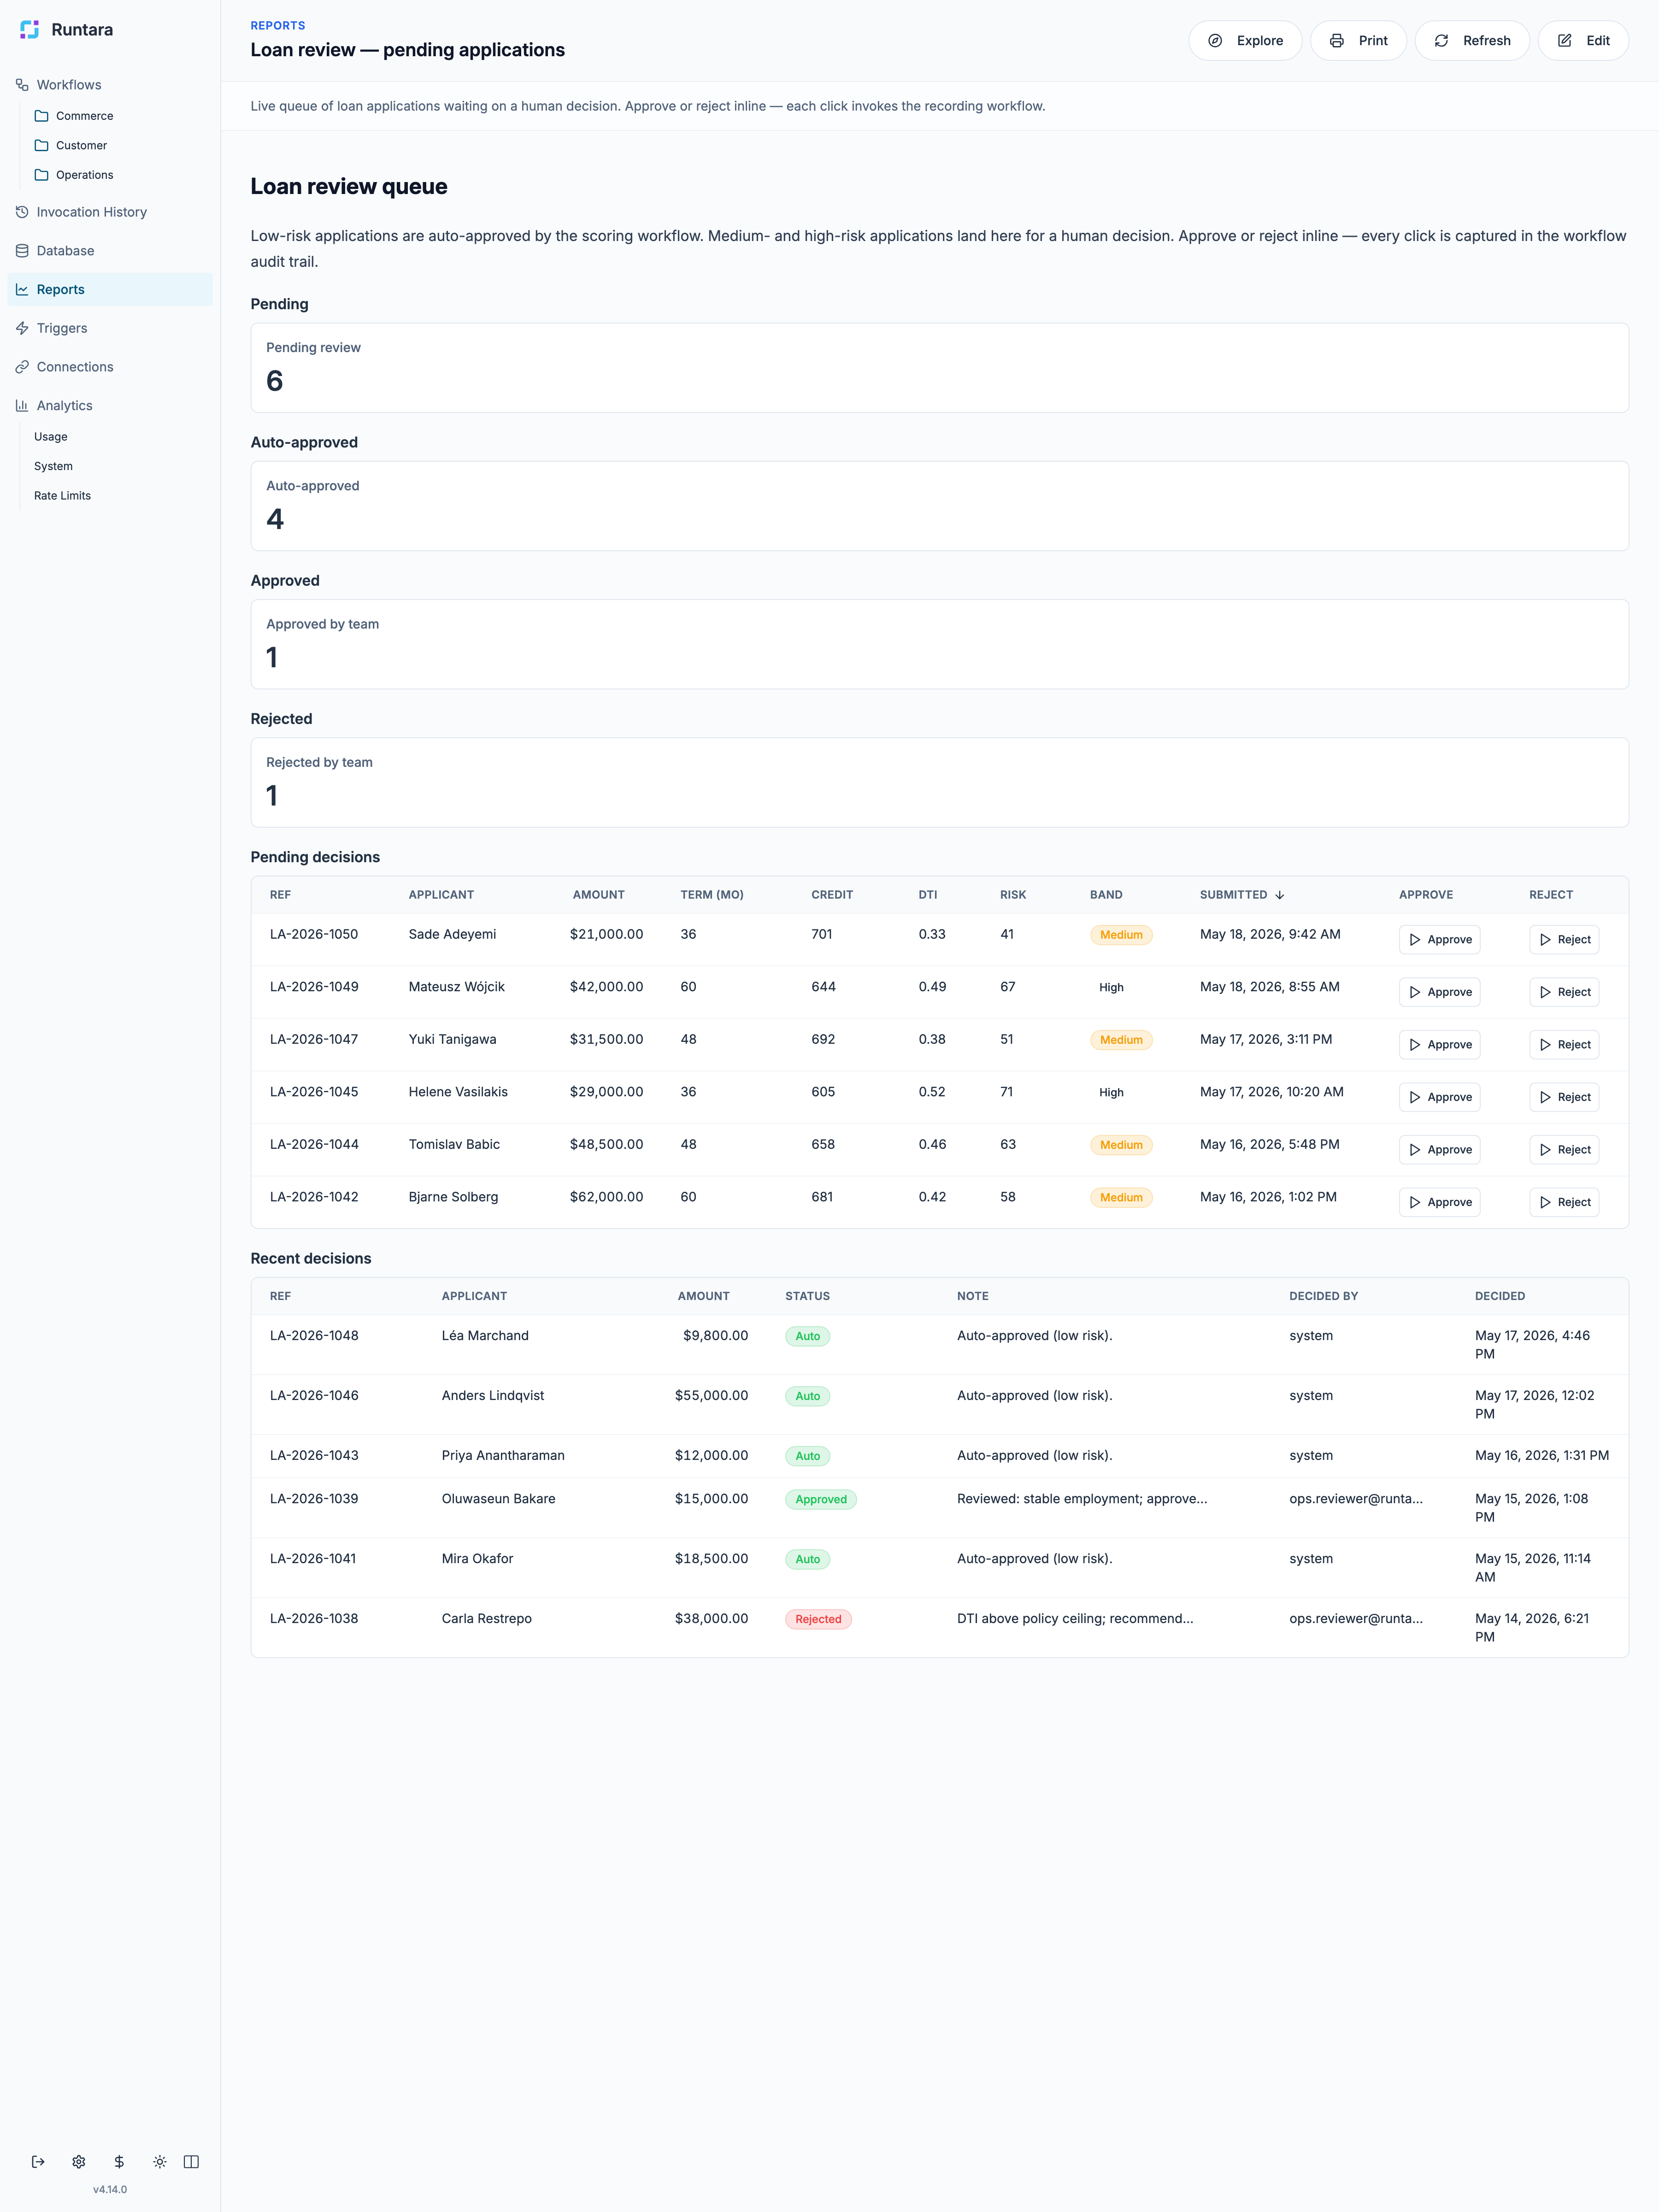Viewport: 1659px width, 2212px height.
Task: Open the Database section
Action: 55,251
